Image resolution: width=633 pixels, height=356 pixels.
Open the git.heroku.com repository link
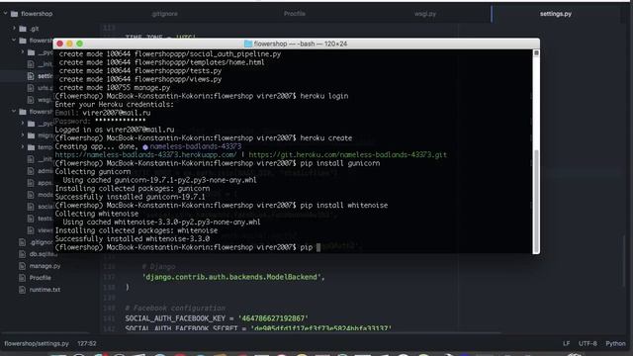pos(347,154)
